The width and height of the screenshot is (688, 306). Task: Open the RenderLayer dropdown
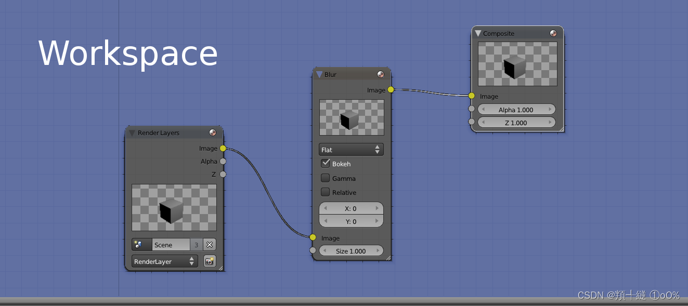tap(165, 261)
